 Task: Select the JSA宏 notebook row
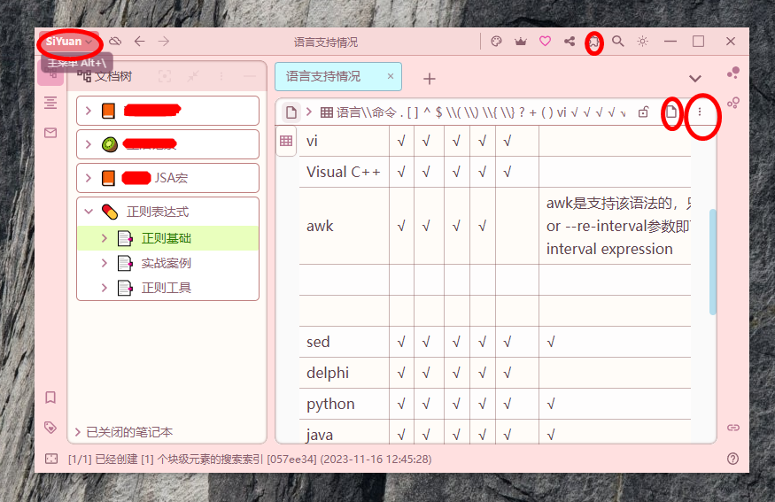click(168, 178)
